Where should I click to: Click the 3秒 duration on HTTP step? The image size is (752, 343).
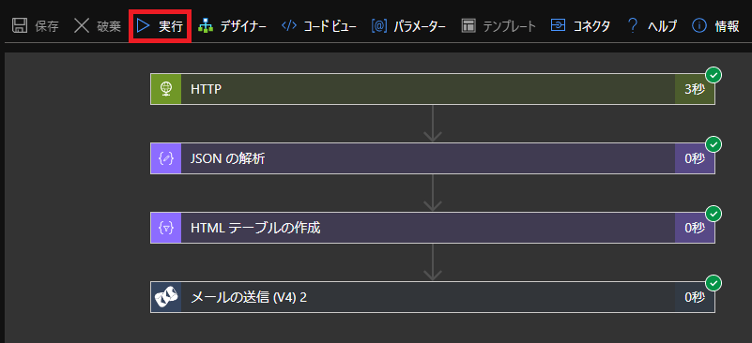click(695, 90)
